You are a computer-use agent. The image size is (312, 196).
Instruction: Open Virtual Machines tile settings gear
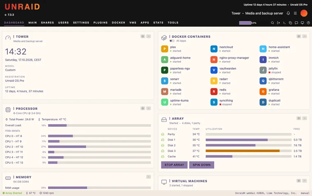(x=299, y=181)
